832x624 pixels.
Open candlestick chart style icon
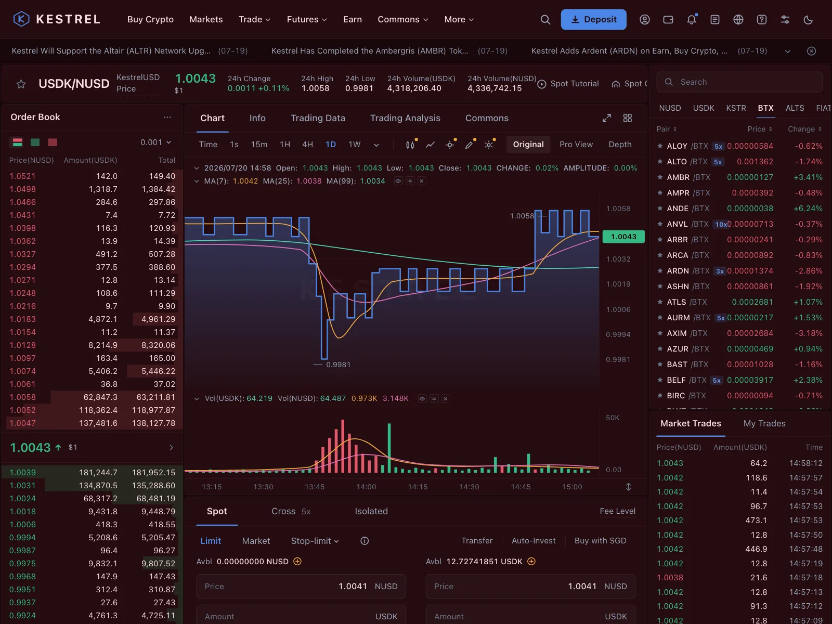click(410, 145)
